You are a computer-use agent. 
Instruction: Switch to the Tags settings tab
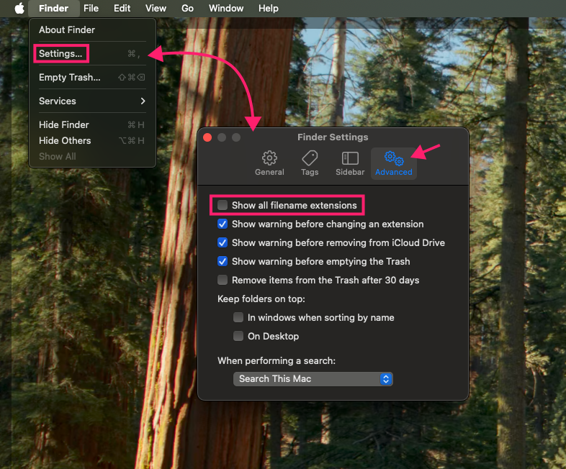click(x=310, y=163)
